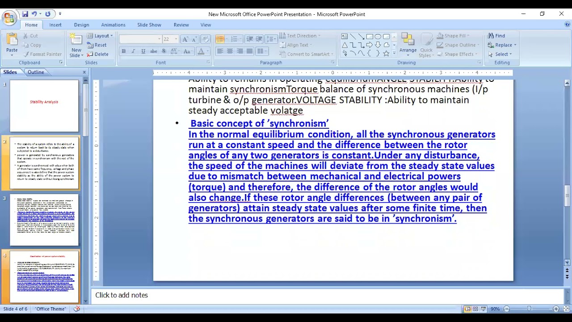Decrease the font size
The height and width of the screenshot is (322, 572).
point(194,39)
